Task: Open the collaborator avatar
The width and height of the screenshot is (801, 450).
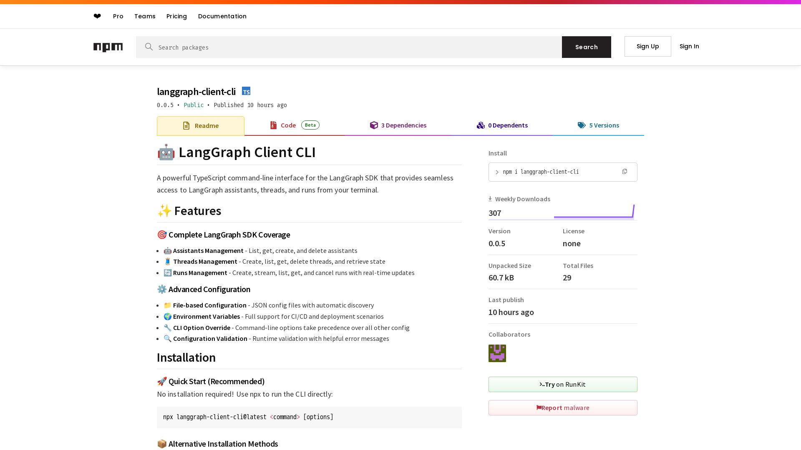Action: click(x=497, y=353)
